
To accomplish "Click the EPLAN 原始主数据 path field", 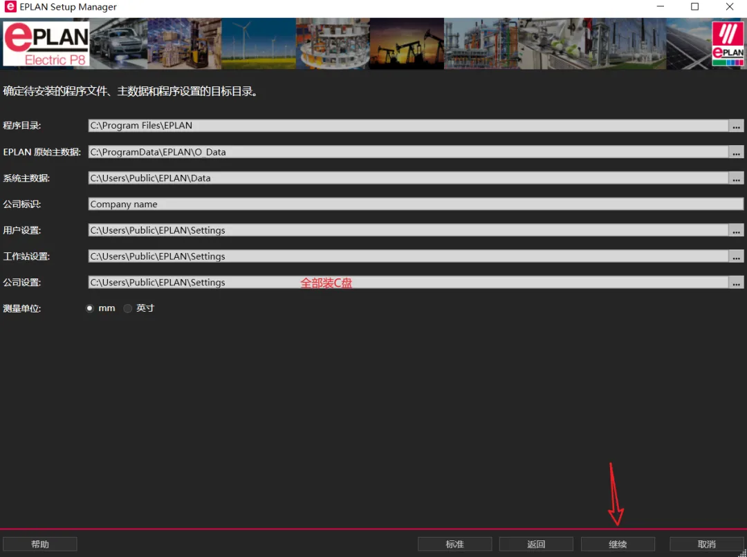I will pos(408,152).
